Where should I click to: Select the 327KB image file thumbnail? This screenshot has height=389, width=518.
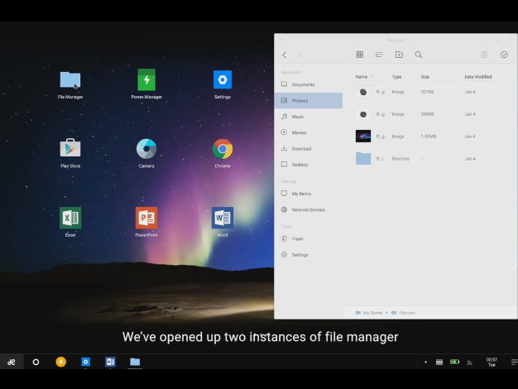coord(363,92)
